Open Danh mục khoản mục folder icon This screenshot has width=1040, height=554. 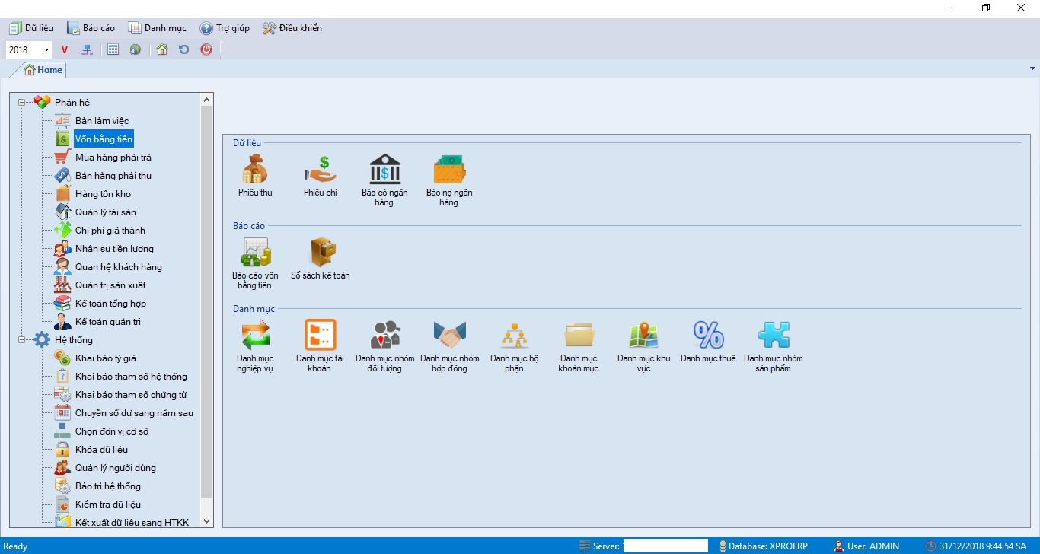[x=579, y=346]
